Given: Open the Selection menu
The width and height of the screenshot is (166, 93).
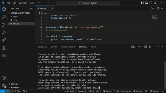Looking at the screenshot, I should tap(23, 3).
